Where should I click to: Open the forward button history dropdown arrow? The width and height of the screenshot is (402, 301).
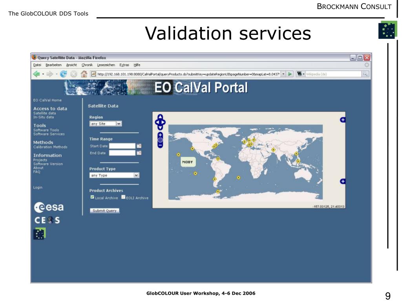point(57,74)
